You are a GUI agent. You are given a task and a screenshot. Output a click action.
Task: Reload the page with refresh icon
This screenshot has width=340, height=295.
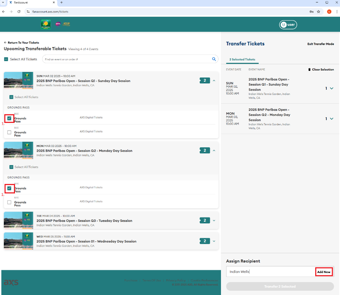19,12
